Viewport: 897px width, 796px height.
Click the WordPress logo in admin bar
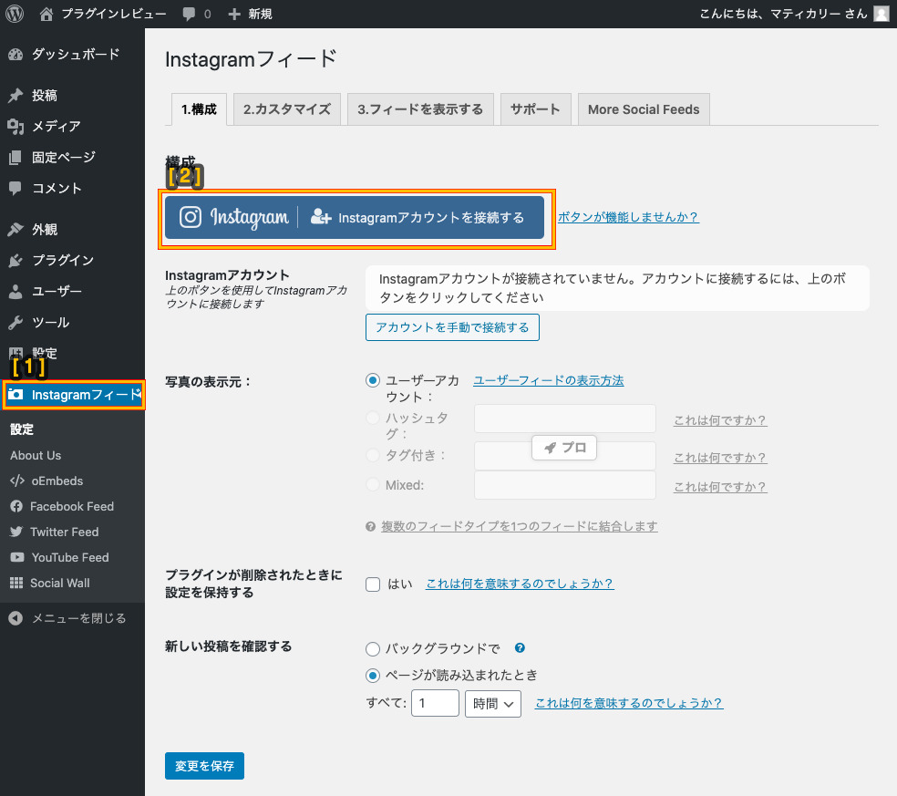[15, 14]
